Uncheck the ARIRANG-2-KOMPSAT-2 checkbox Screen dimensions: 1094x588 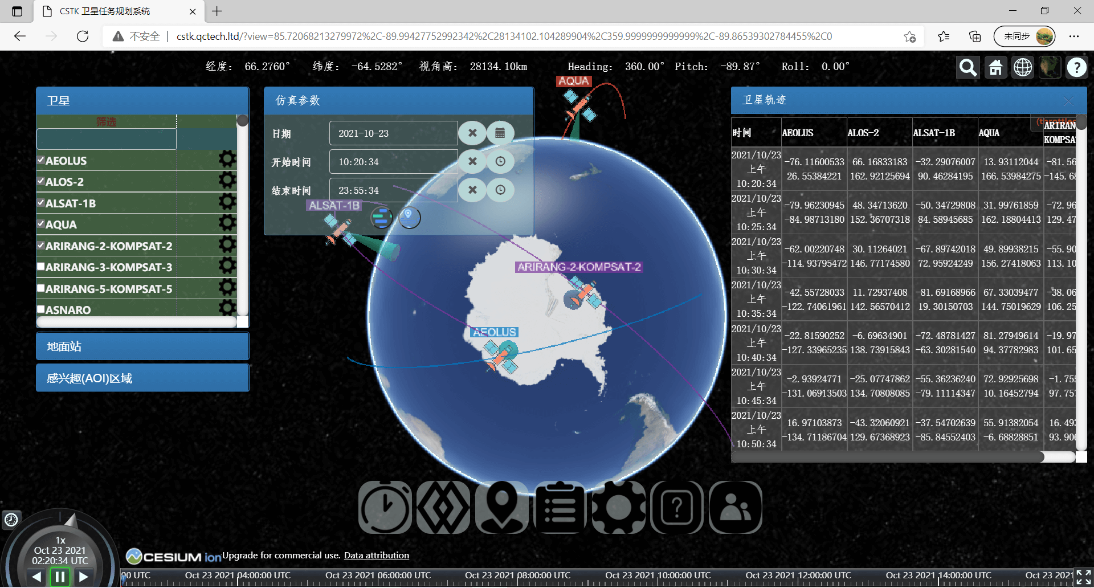pyautogui.click(x=41, y=245)
